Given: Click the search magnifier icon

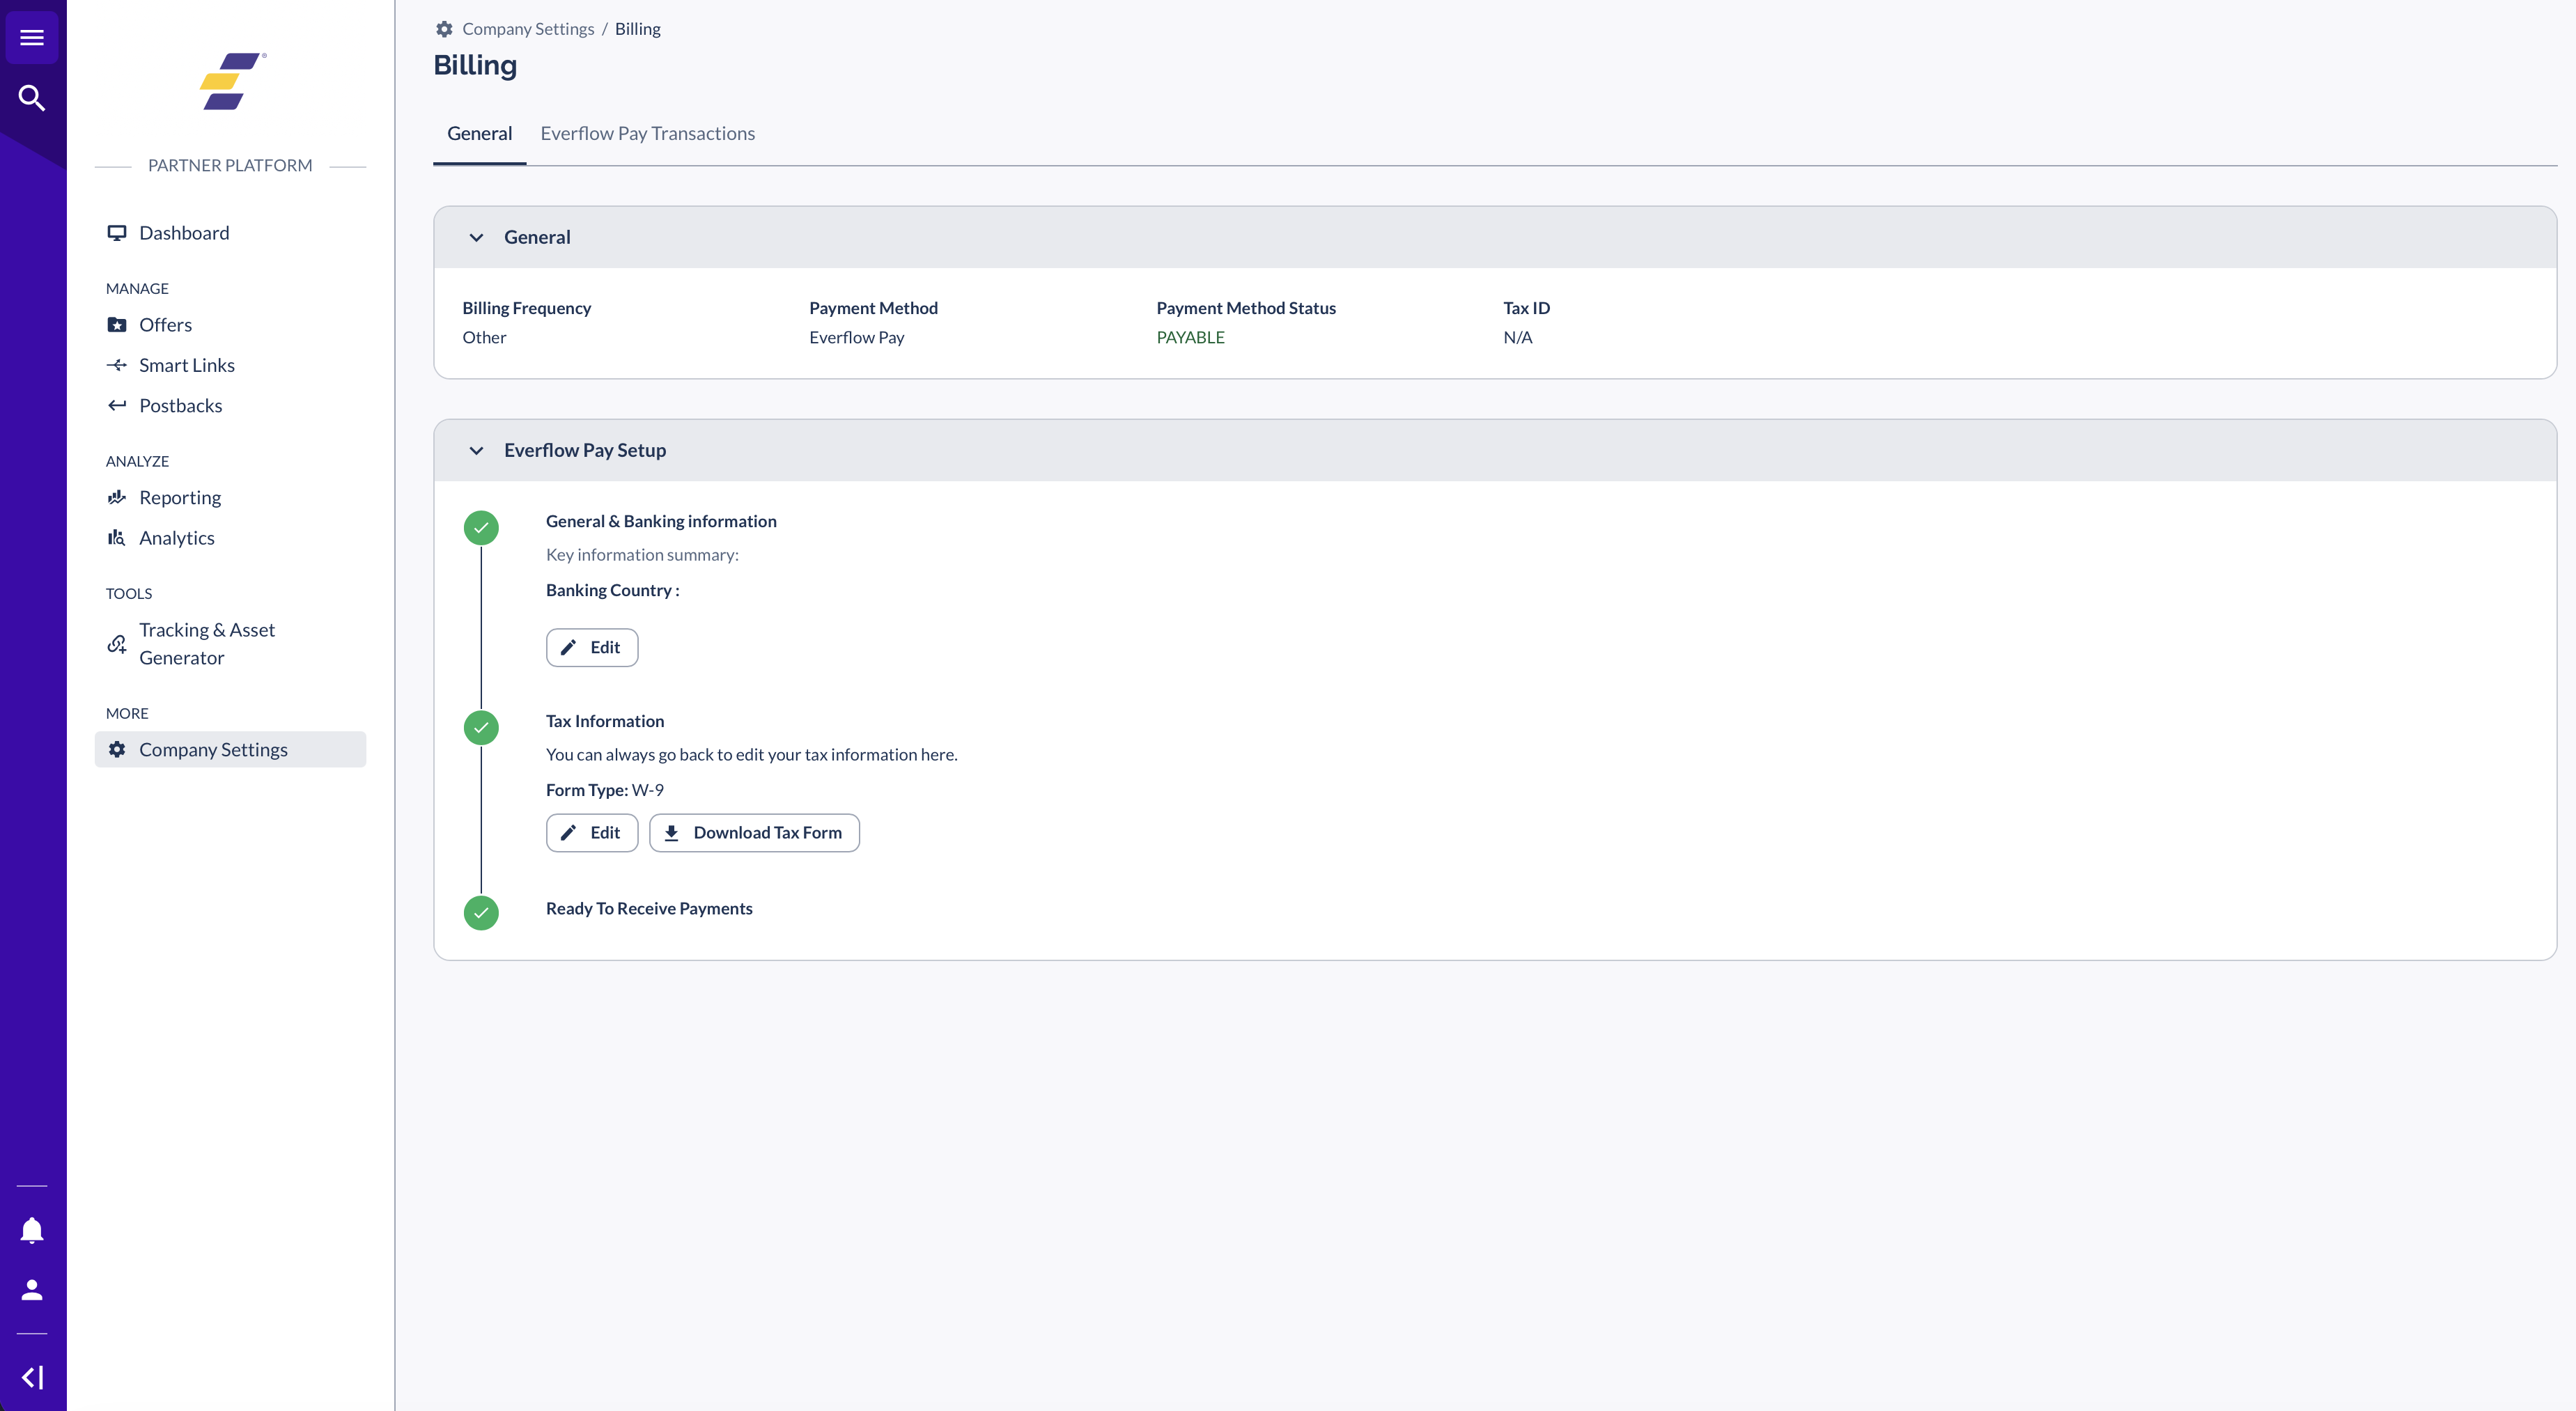Looking at the screenshot, I should tap(32, 98).
